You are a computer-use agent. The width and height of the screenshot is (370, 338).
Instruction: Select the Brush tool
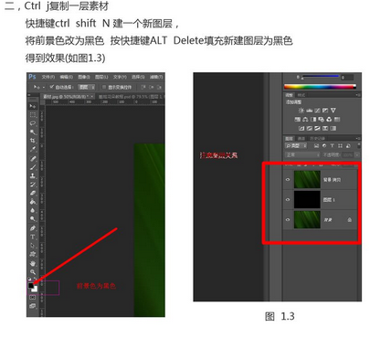[33, 167]
